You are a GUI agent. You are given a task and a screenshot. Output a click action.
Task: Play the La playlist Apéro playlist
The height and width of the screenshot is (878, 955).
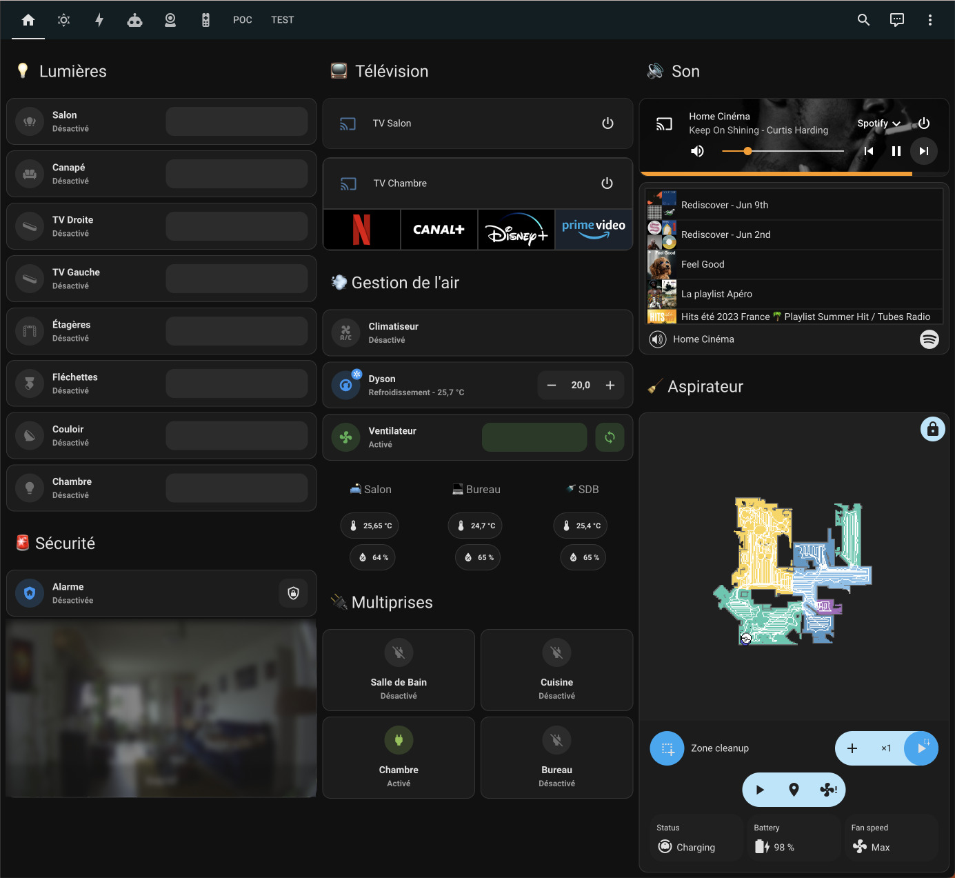(x=794, y=294)
